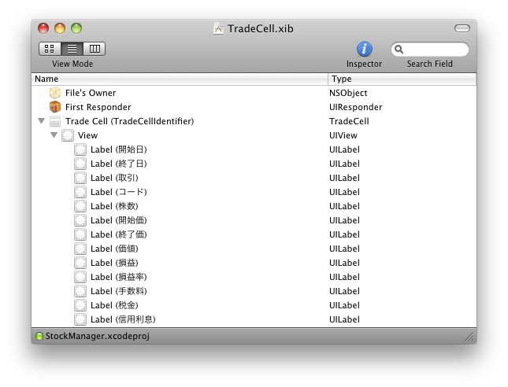Click the icon for Label (コード)
Image resolution: width=508 pixels, height=387 pixels.
(x=80, y=192)
